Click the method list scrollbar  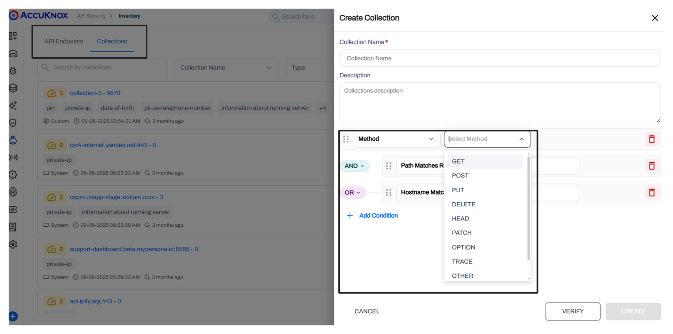click(528, 209)
